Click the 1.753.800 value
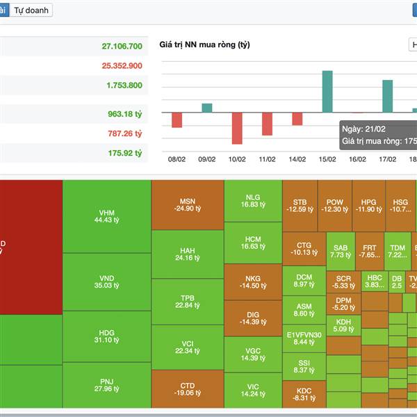 (x=124, y=85)
